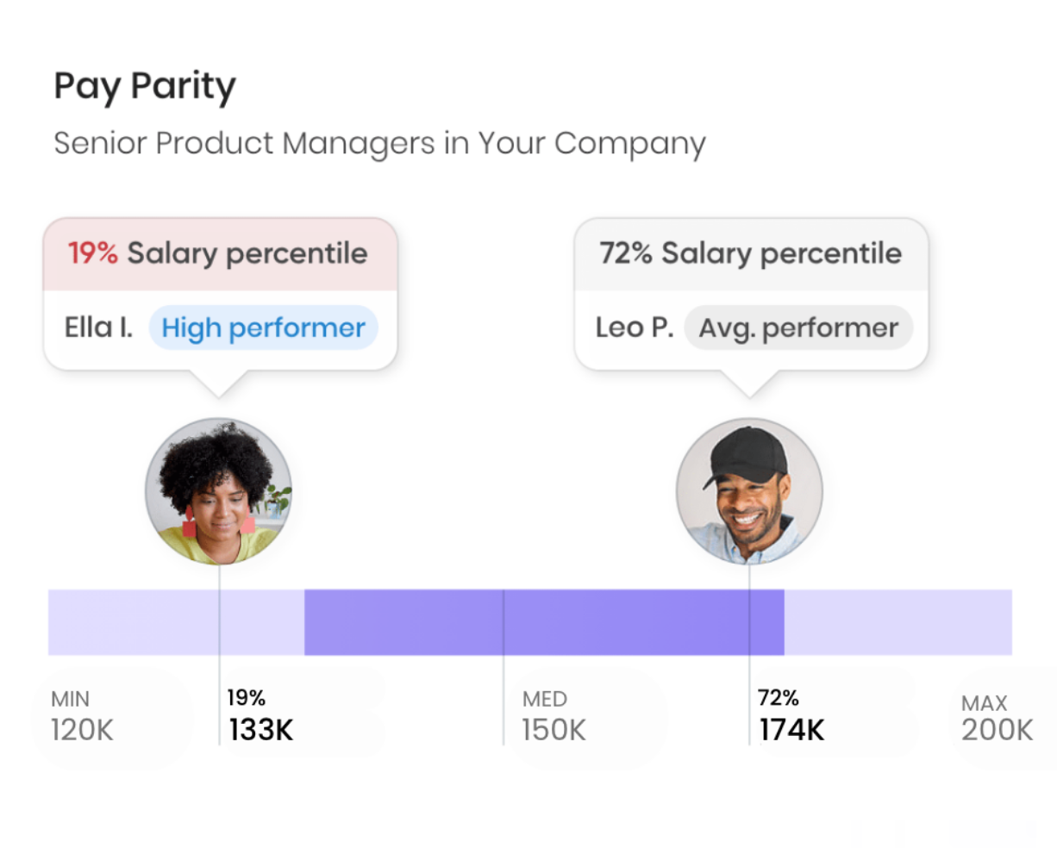Click the MAX 200K label

pos(997,718)
